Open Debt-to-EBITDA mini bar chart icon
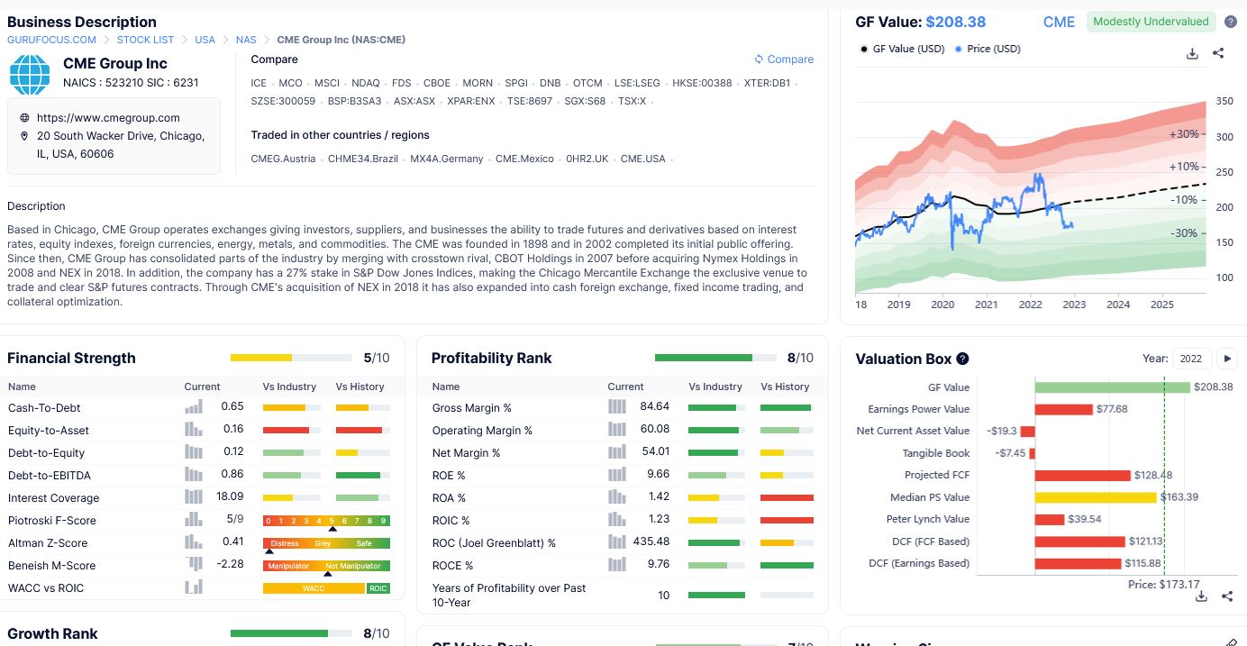This screenshot has width=1247, height=646. click(x=194, y=475)
